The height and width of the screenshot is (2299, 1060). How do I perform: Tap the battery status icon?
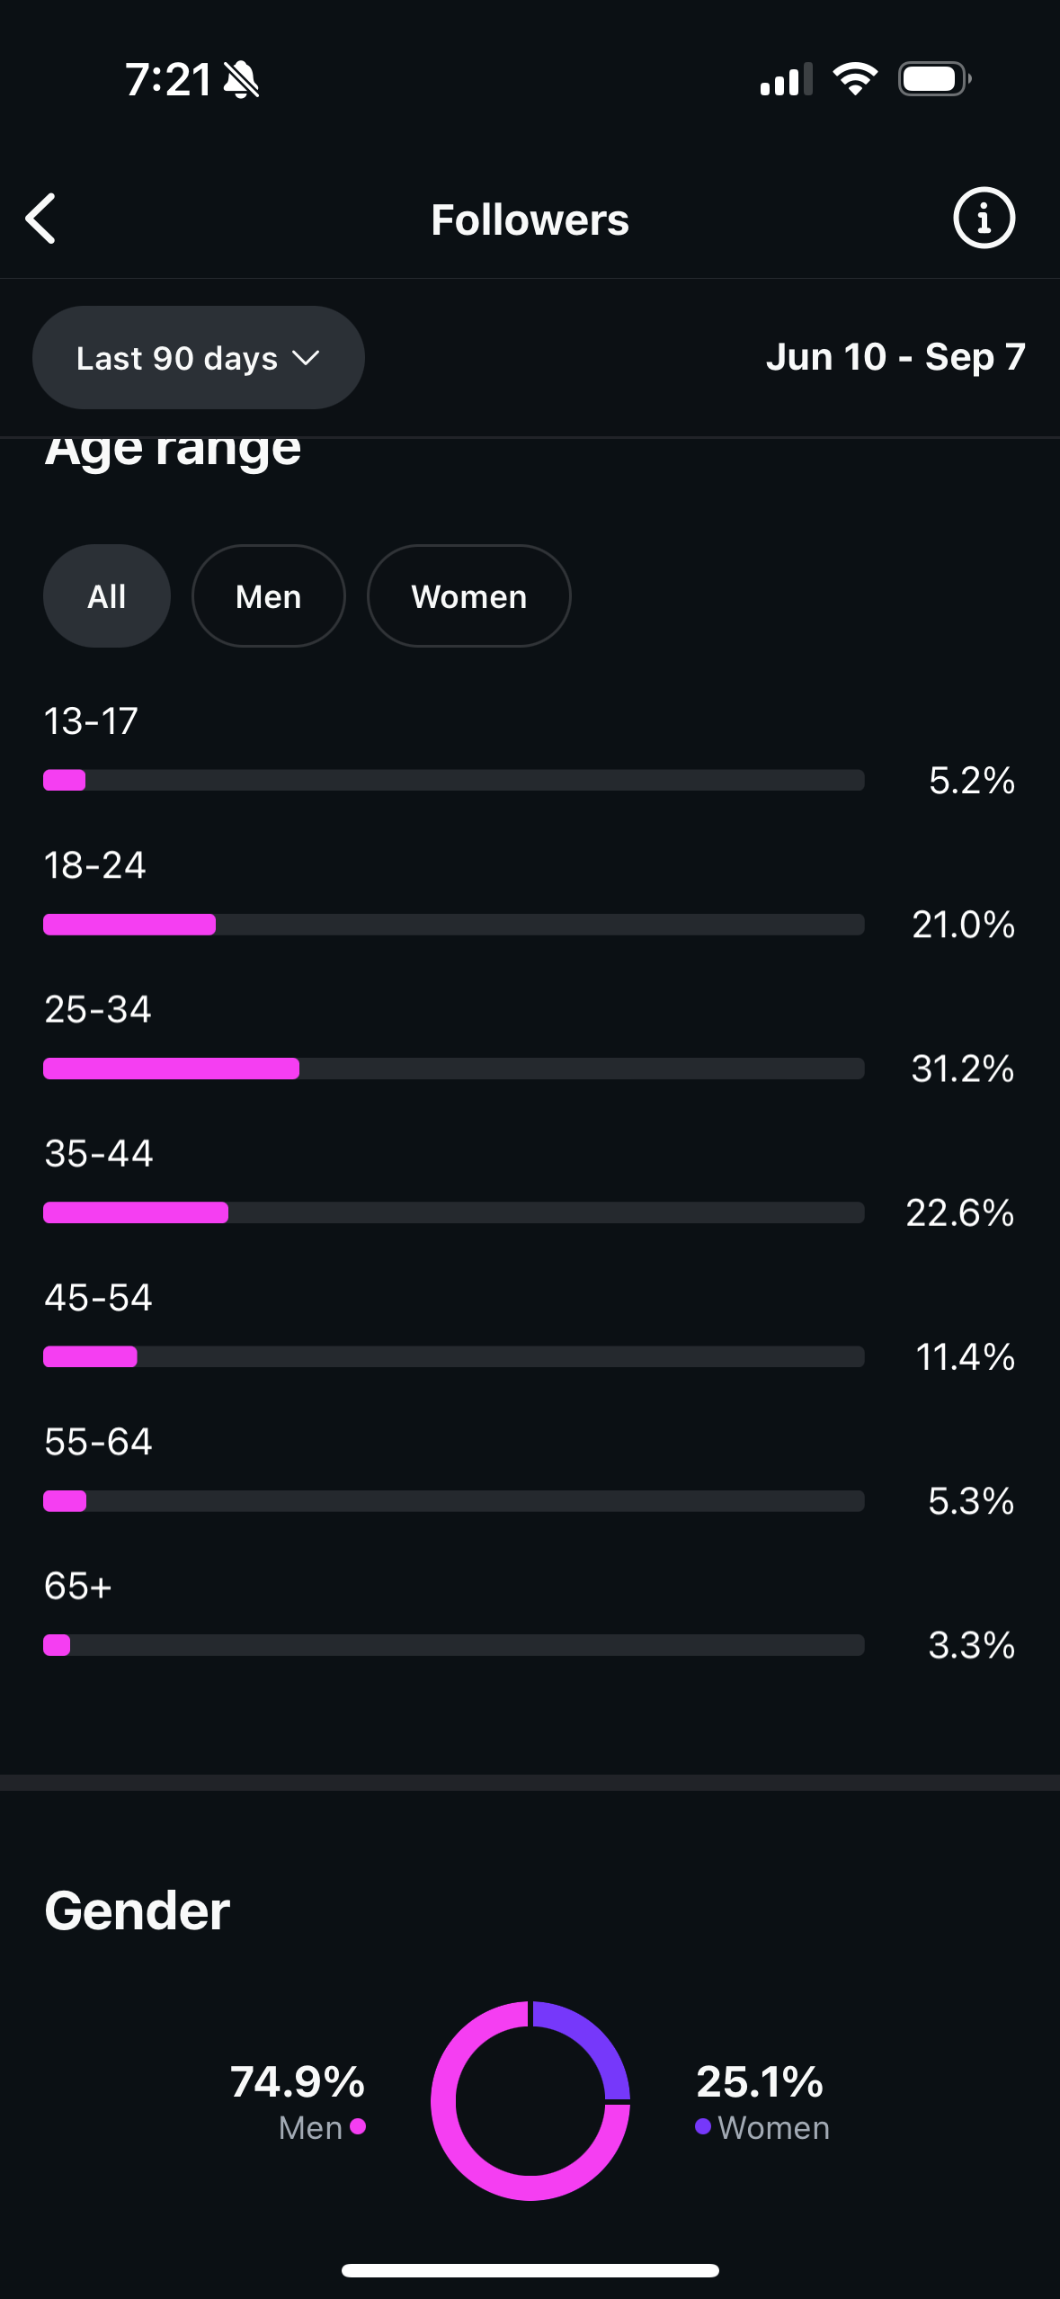point(934,79)
